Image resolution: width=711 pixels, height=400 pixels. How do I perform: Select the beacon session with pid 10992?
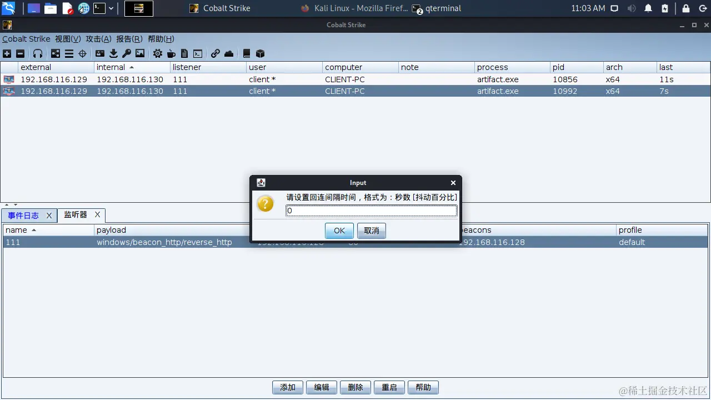pyautogui.click(x=355, y=91)
